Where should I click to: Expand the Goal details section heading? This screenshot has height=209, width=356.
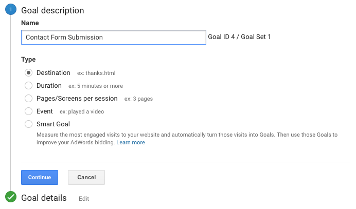click(x=44, y=198)
